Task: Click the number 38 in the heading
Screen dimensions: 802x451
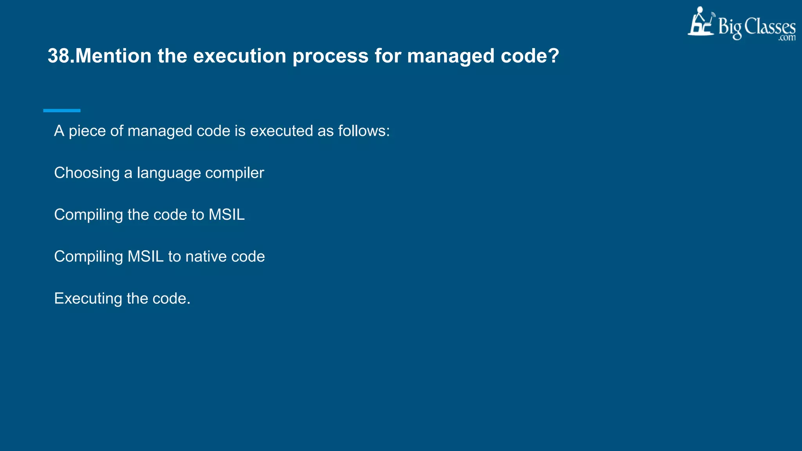Action: pyautogui.click(x=59, y=56)
